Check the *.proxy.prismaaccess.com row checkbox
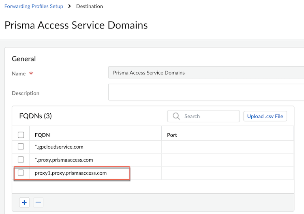Image resolution: width=304 pixels, height=214 pixels. (21, 160)
